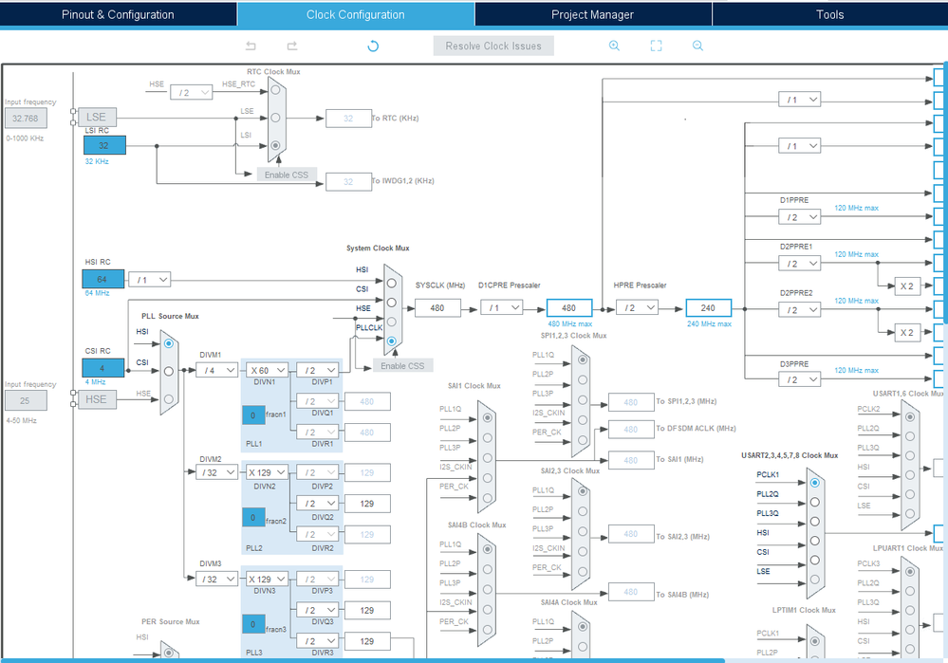Image resolution: width=948 pixels, height=663 pixels.
Task: Select PLL2Q in USART2,3,4,5,7,8 Clock Mux
Action: (814, 503)
